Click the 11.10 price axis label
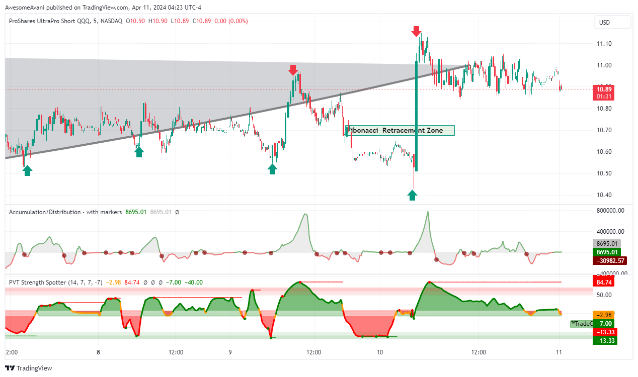Screen dimensions: 638x377 click(x=604, y=44)
